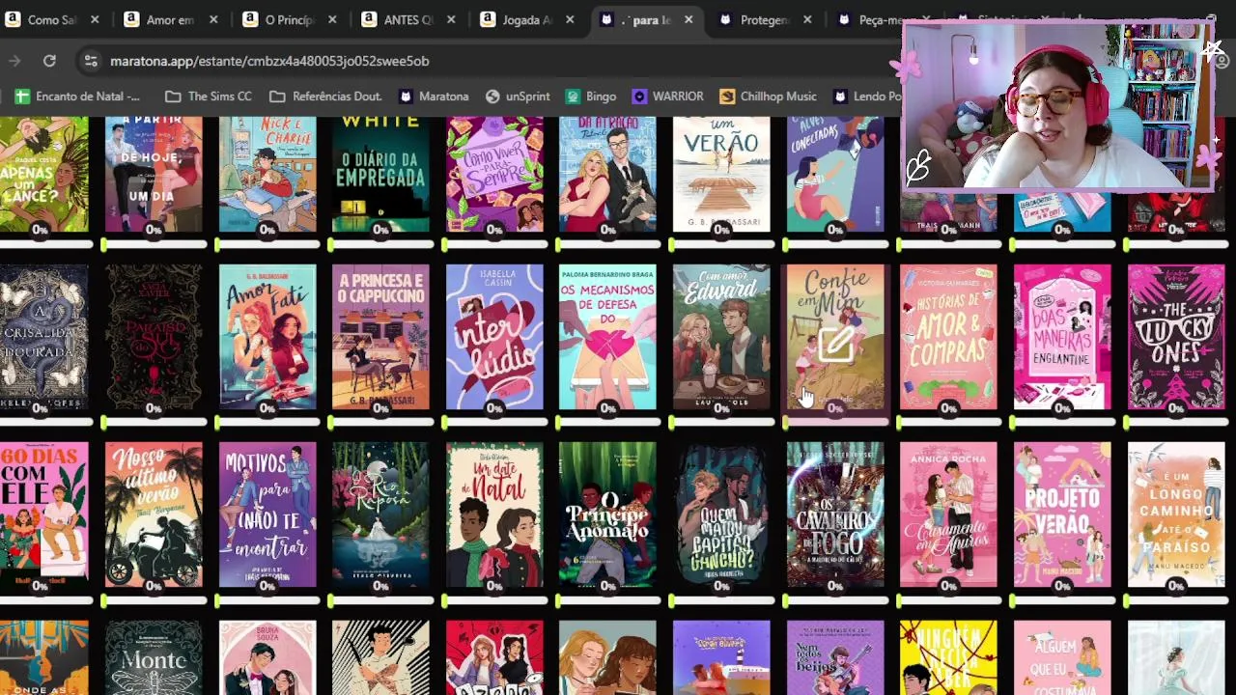The height and width of the screenshot is (695, 1236).
Task: Close the 'Amor em' browser tab
Action: (213, 19)
